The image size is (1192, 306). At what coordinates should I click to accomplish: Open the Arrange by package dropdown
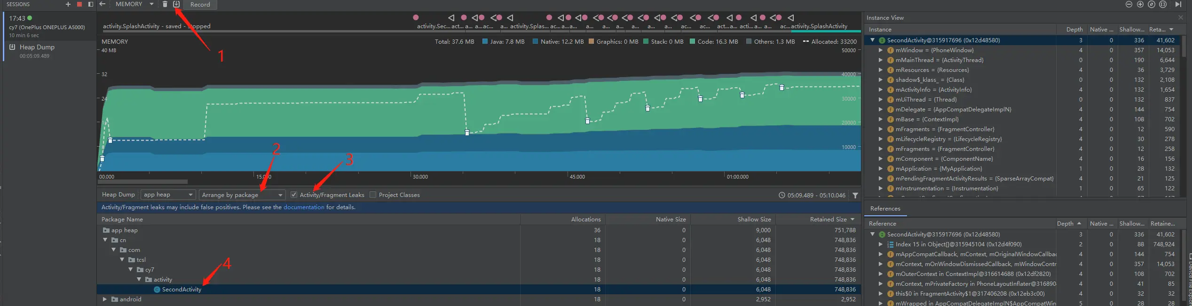pyautogui.click(x=242, y=195)
